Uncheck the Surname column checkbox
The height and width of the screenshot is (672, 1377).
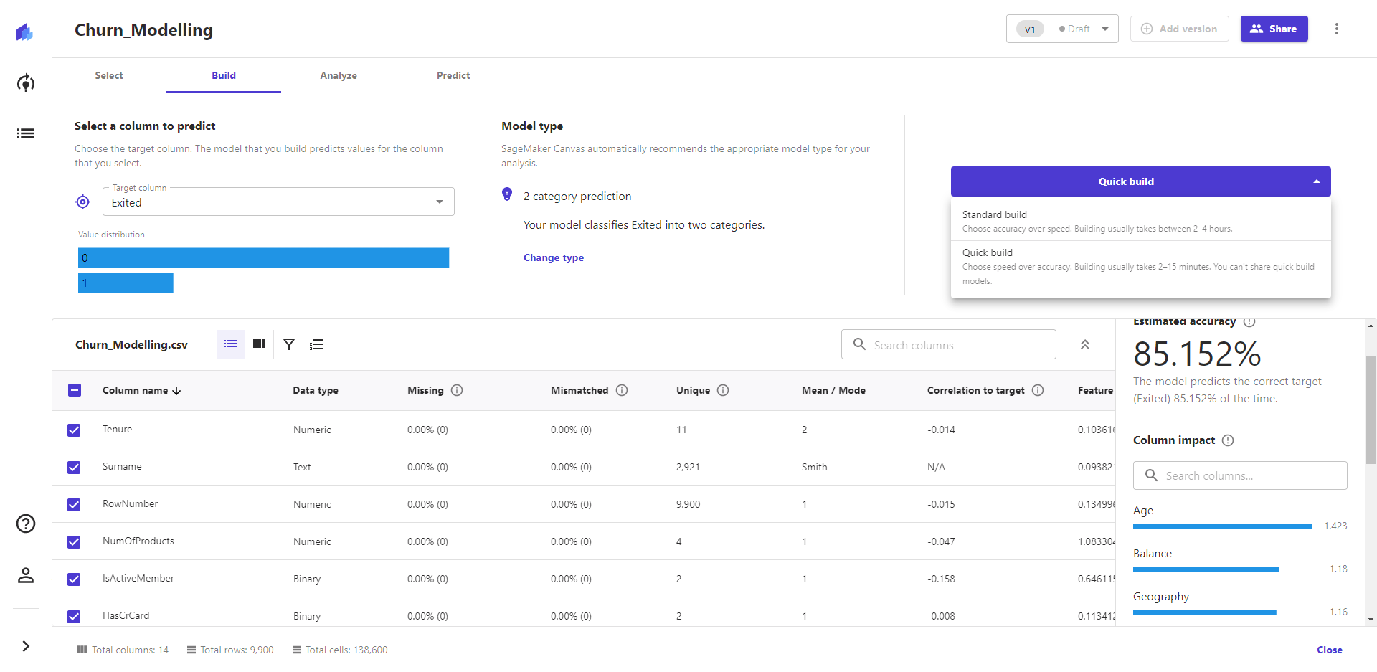[74, 467]
